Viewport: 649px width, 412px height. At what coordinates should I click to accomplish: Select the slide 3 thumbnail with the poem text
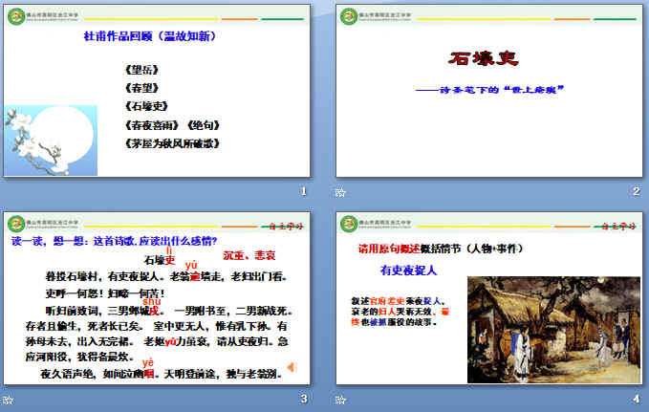tap(156, 300)
